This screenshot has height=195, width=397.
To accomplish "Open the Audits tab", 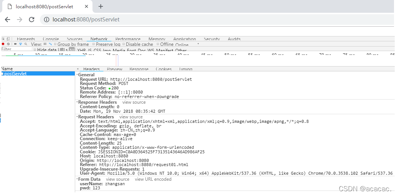I will coord(234,39).
